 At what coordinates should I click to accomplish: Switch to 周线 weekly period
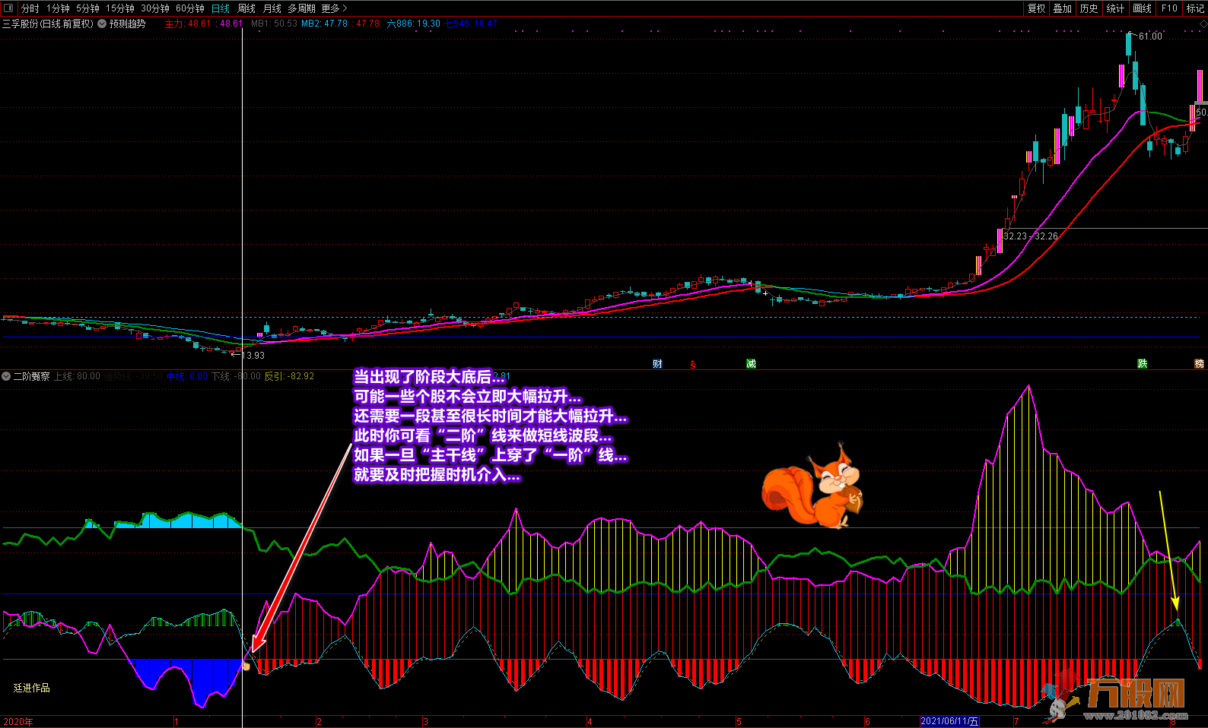click(x=246, y=8)
